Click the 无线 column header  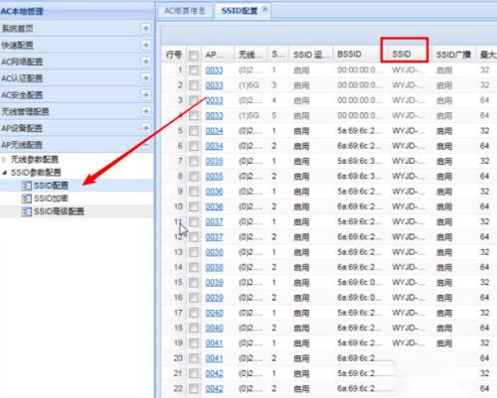[x=250, y=55]
